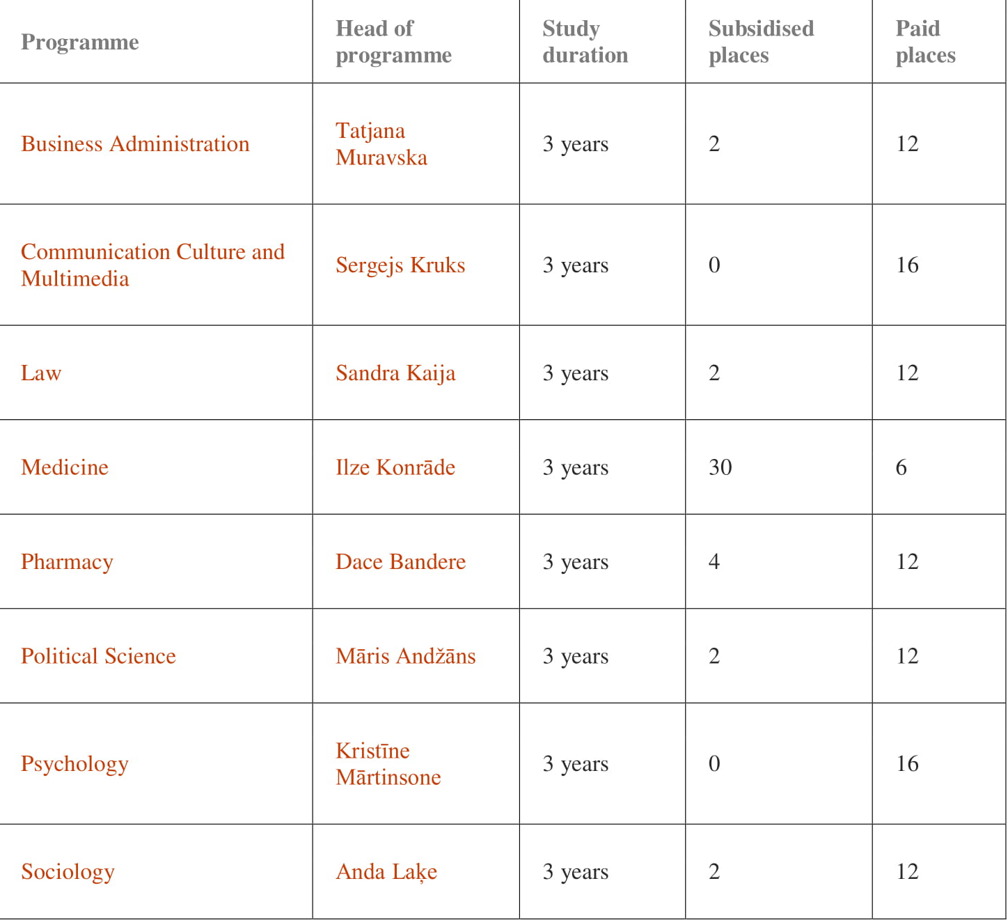Click the Subsidised places column header
Viewport: 1008px width, 920px height.
761,42
